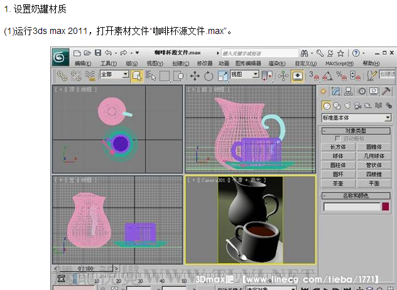Switch to the Modify panel tab
The width and height of the screenshot is (397, 290).
point(335,91)
